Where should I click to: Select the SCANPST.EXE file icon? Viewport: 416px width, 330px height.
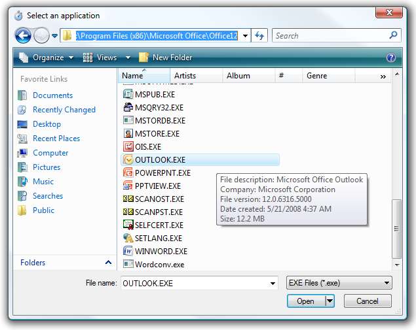coord(128,212)
